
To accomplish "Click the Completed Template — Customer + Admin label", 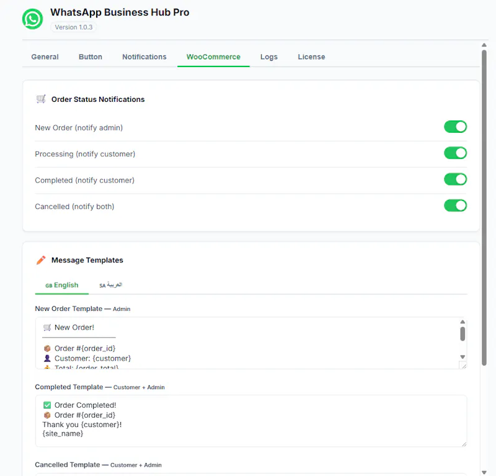I will point(100,387).
